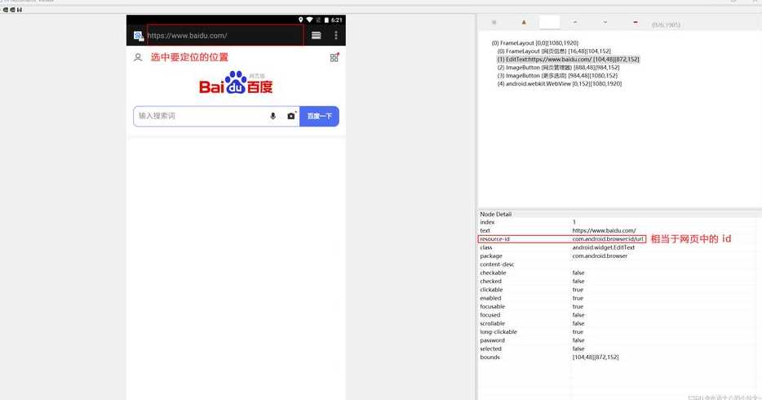Click the password property name
The height and width of the screenshot is (400, 762).
click(x=492, y=340)
